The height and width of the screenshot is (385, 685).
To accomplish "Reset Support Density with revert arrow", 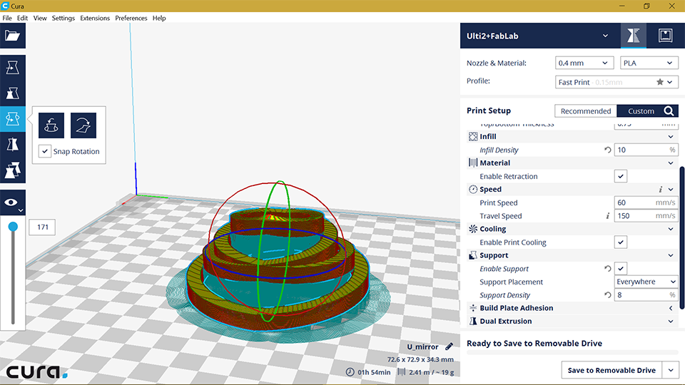I will pyautogui.click(x=608, y=295).
